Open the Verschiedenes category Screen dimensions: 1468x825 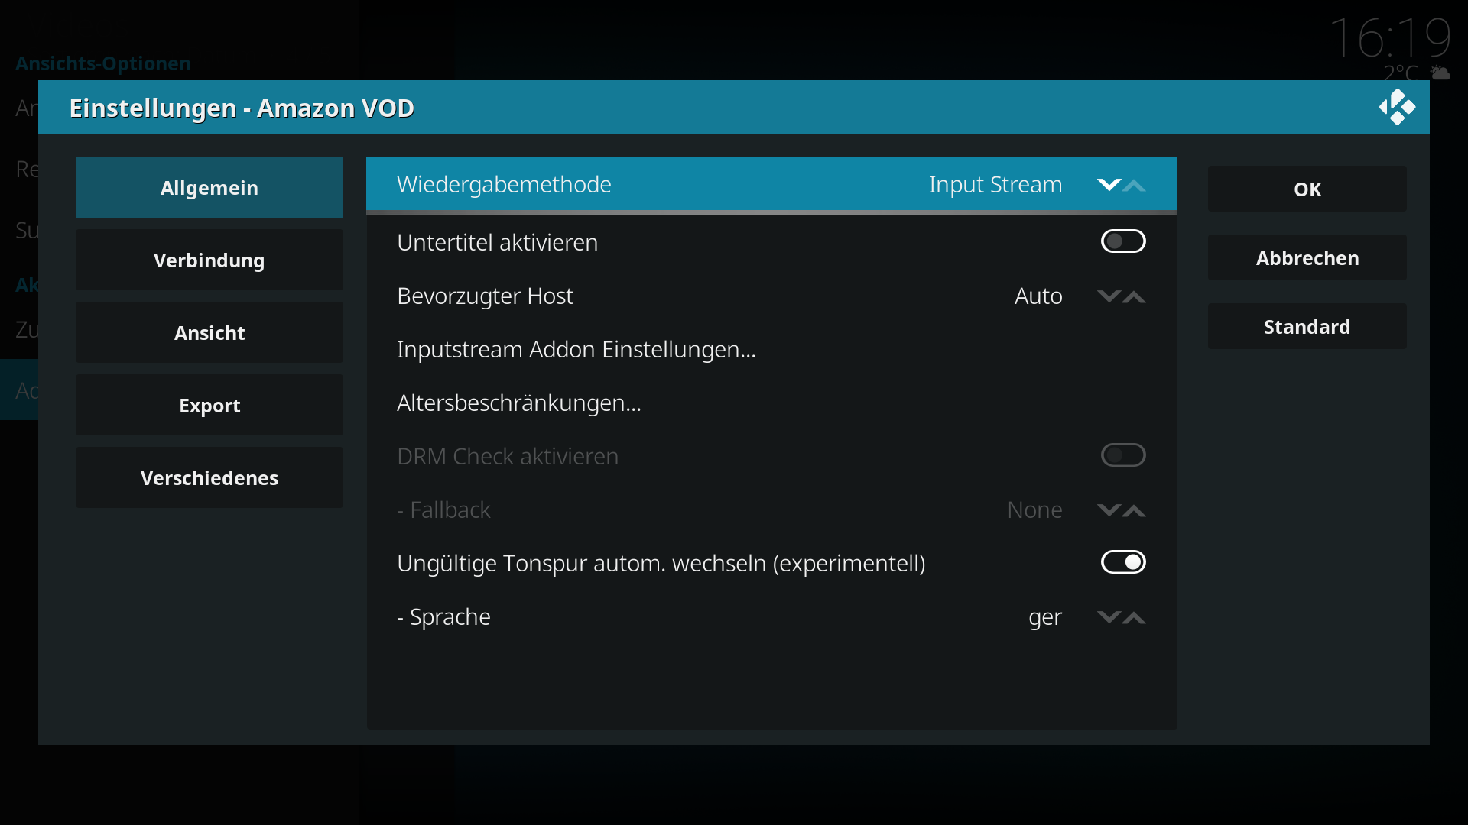[x=209, y=477]
